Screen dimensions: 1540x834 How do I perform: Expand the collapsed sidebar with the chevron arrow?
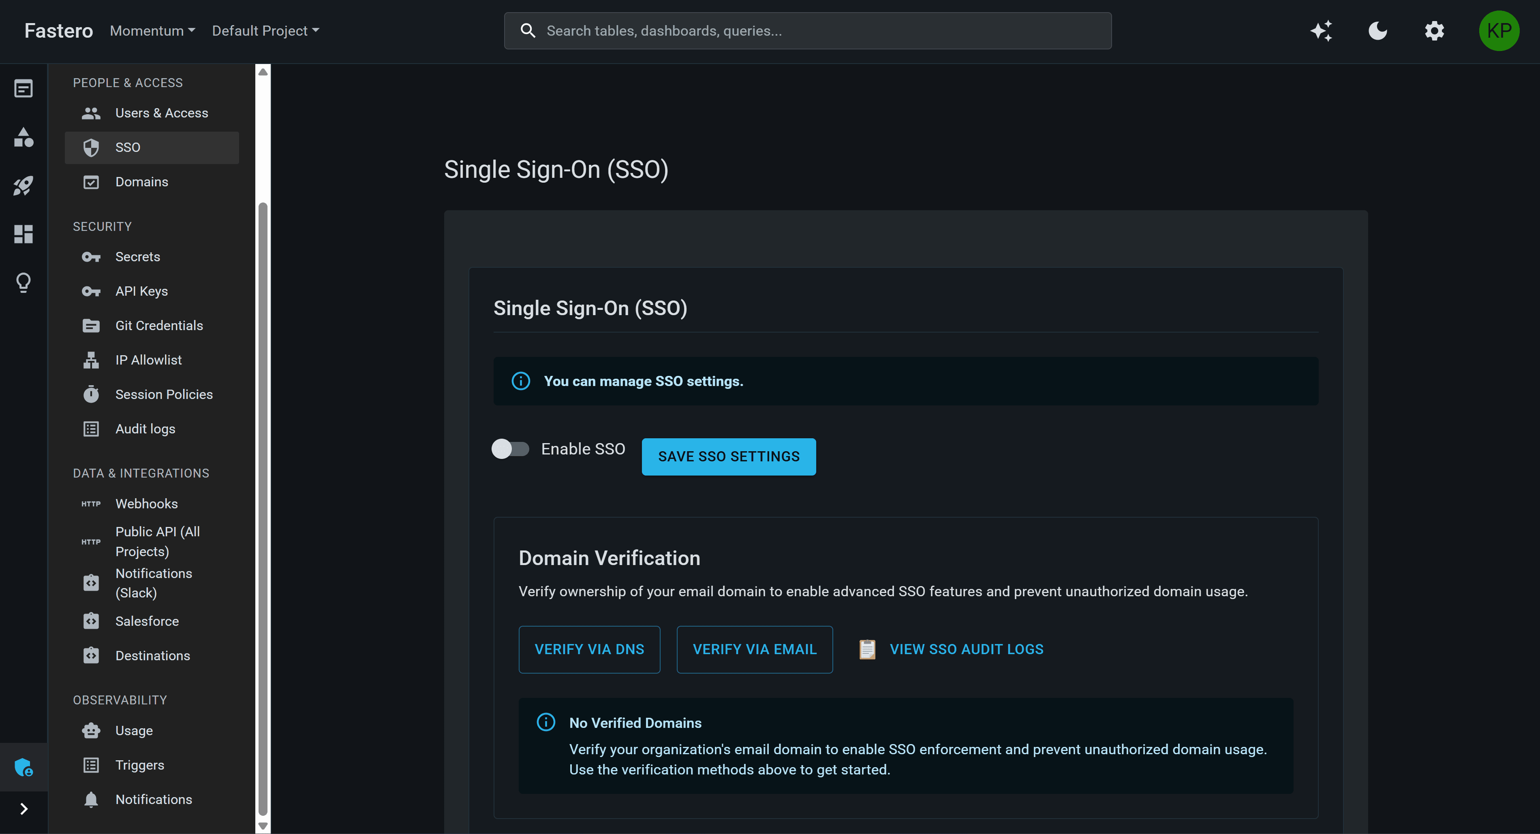coord(24,808)
